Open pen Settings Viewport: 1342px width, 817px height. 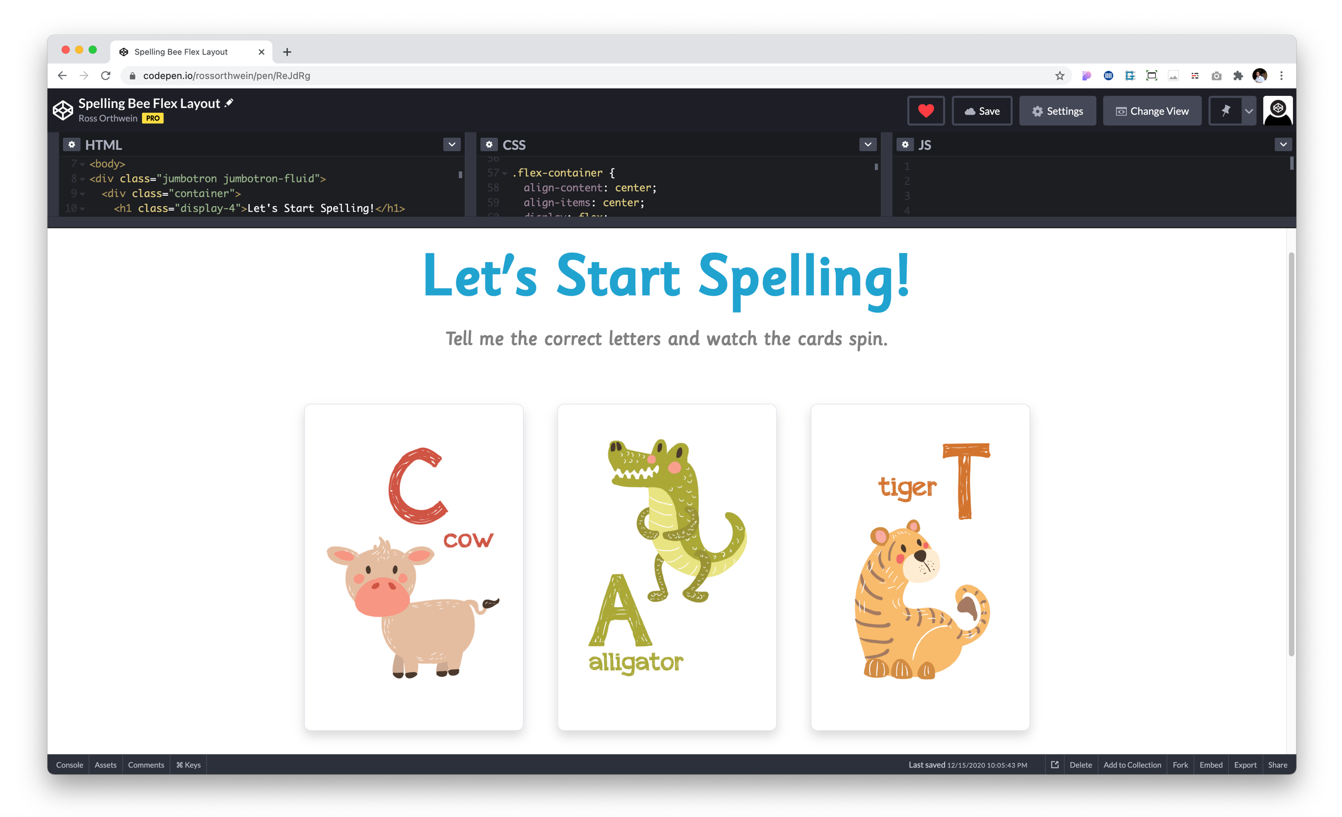1057,111
